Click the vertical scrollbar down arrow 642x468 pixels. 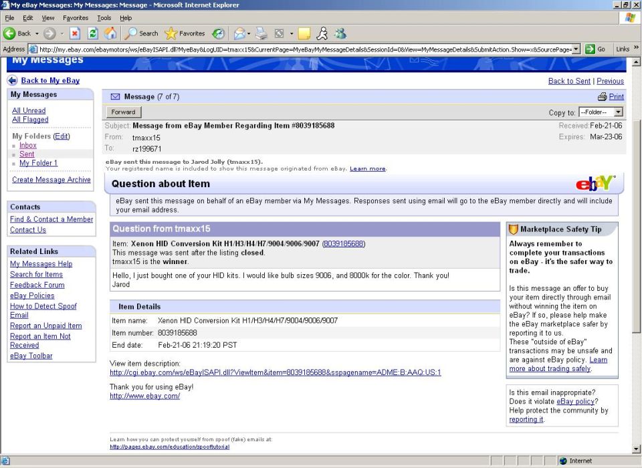[636, 449]
